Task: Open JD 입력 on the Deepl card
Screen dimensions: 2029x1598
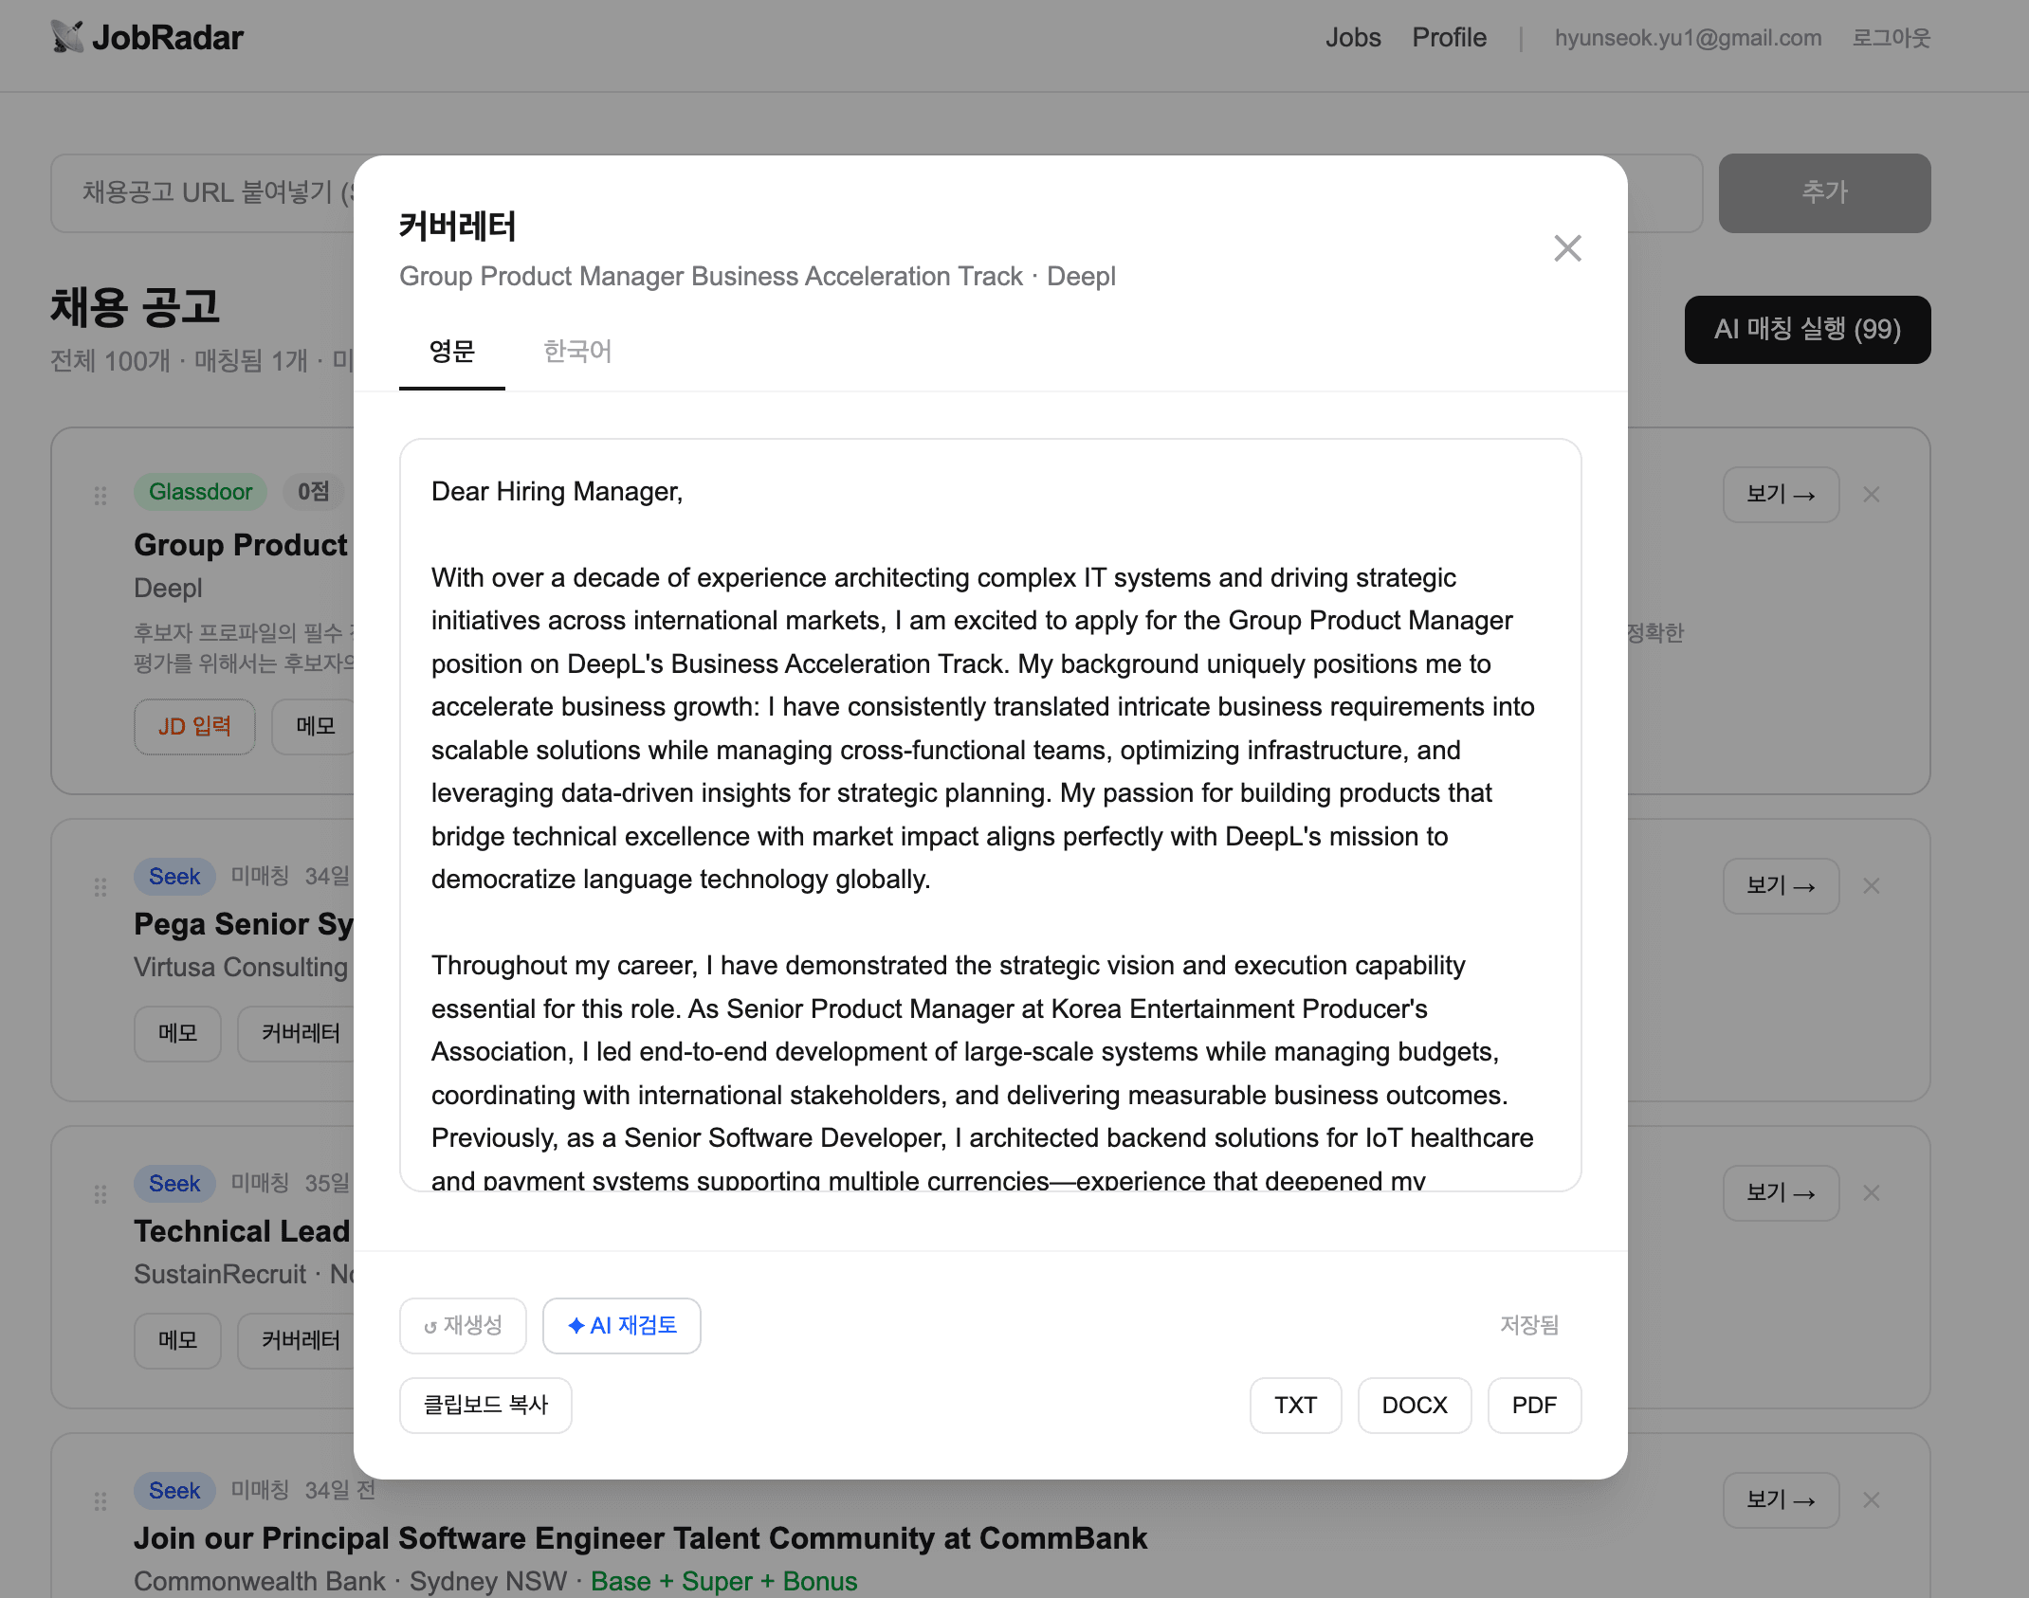Action: 194,727
